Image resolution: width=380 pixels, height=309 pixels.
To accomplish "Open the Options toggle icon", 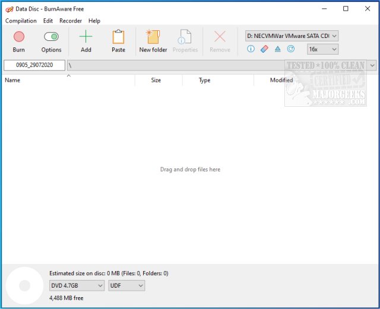I will (51, 37).
